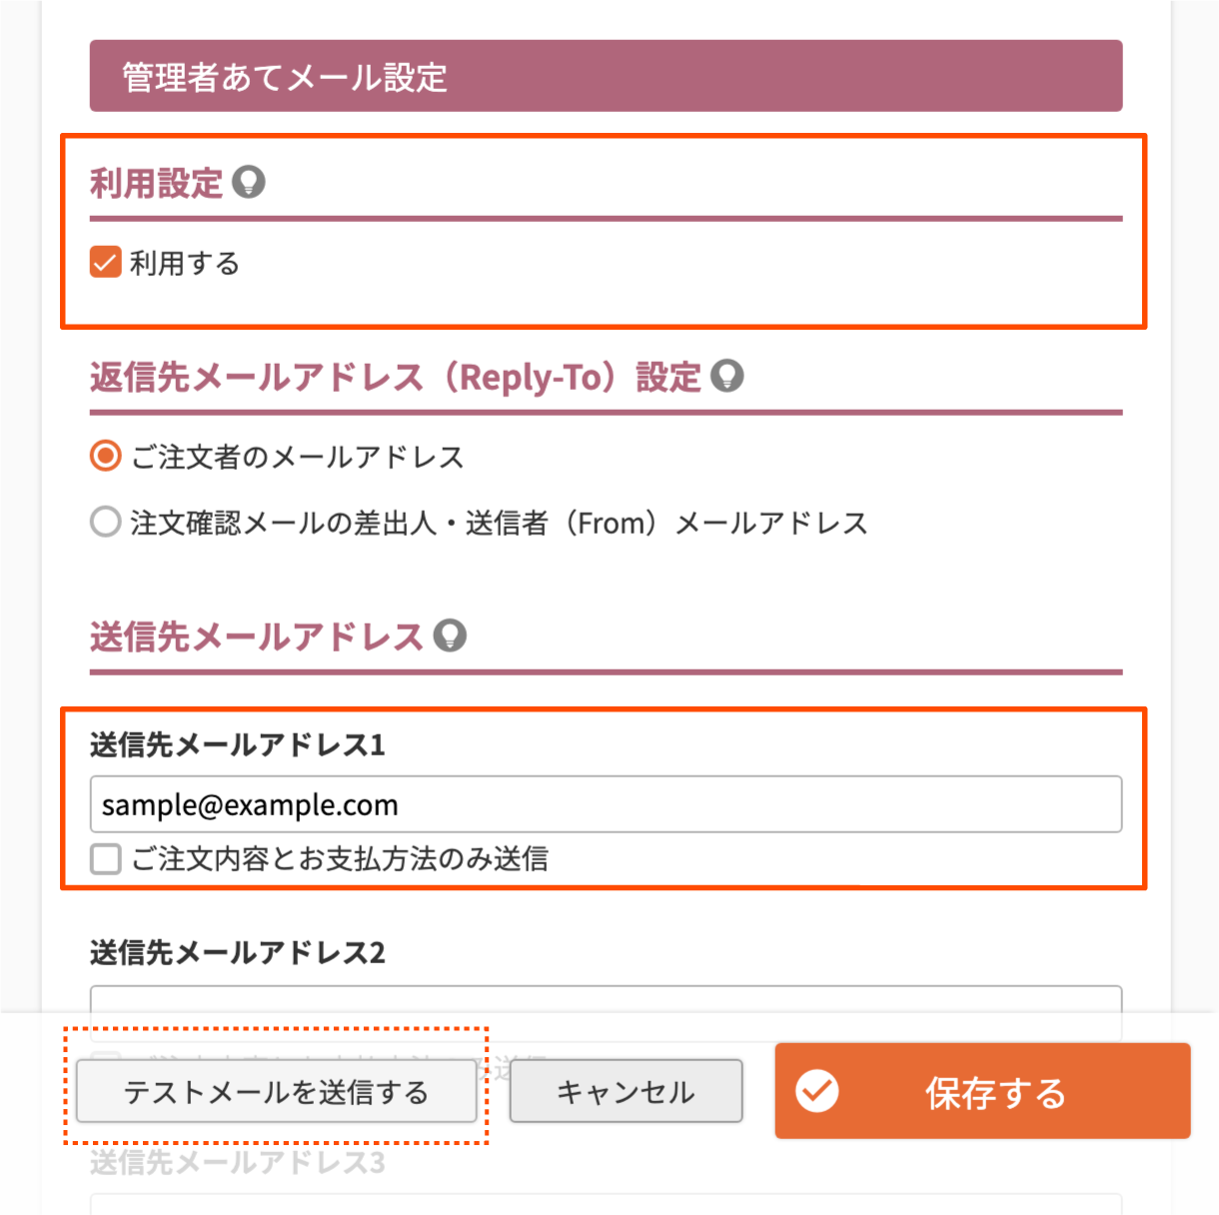The image size is (1219, 1215).
Task: Show the tip bulb beside 送信先メールアドレス heading
Action: pyautogui.click(x=450, y=635)
